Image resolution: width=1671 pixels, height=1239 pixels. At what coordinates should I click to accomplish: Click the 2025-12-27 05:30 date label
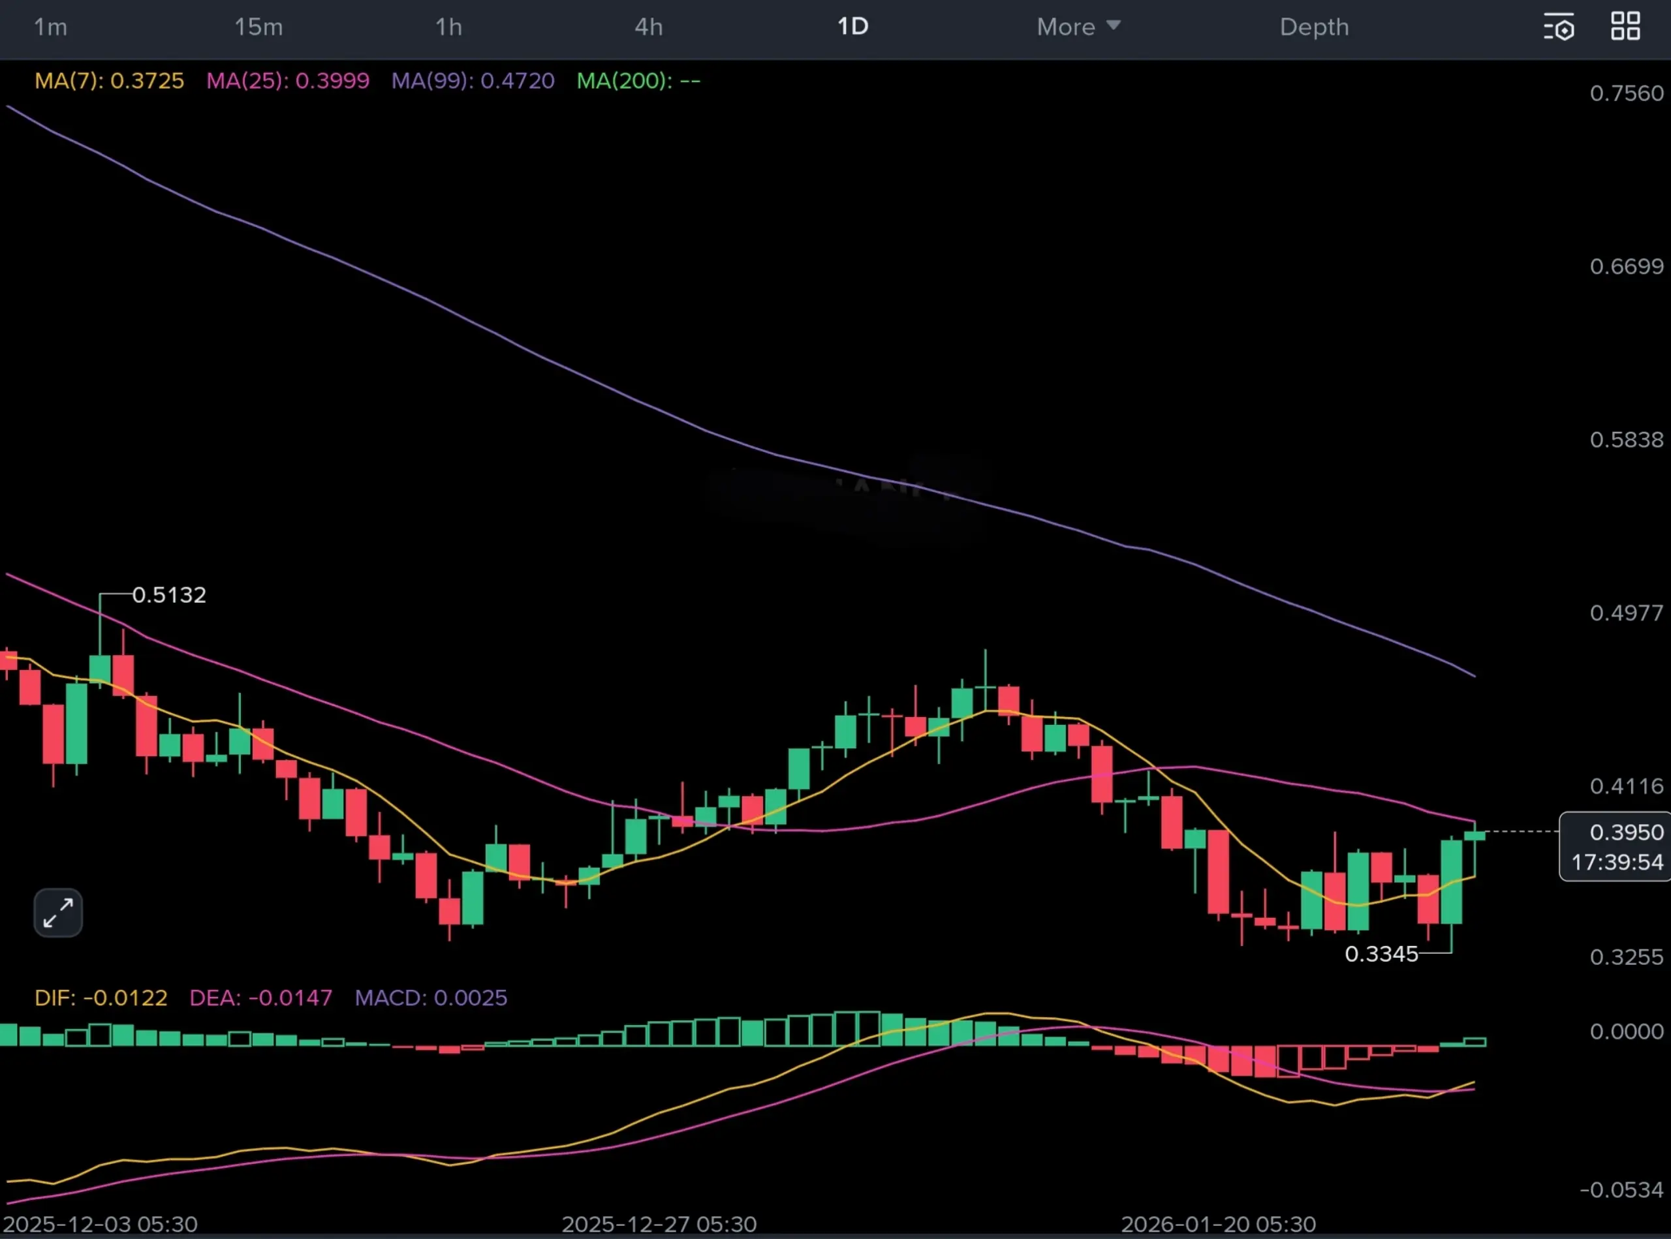point(659,1225)
